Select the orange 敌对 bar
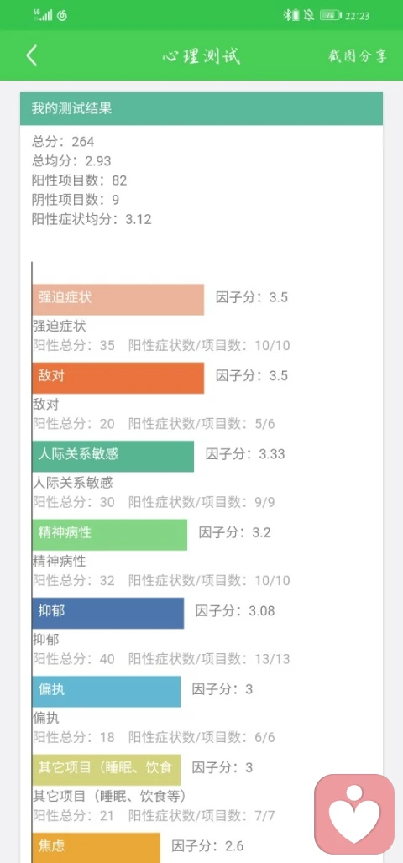403x863 pixels. point(118,378)
